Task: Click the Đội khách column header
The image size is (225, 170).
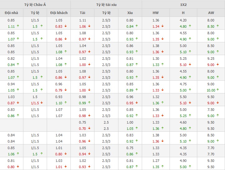Action: coord(59,13)
